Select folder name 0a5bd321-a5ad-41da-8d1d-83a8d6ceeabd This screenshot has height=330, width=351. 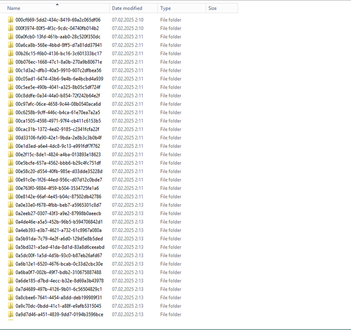click(60, 247)
